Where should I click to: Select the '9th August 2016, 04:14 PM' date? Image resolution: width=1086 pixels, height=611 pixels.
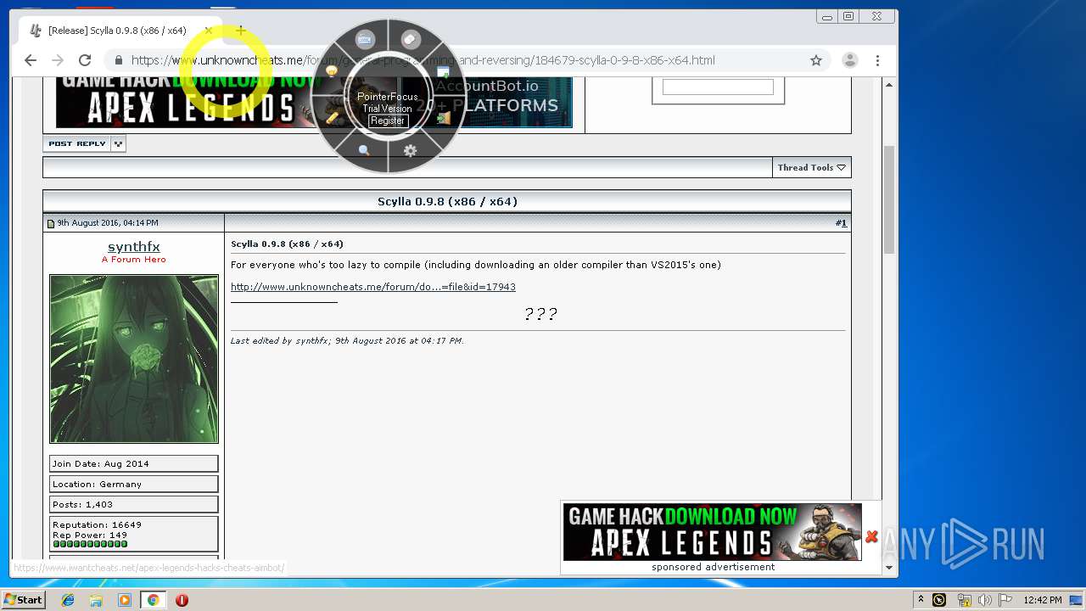tap(108, 223)
